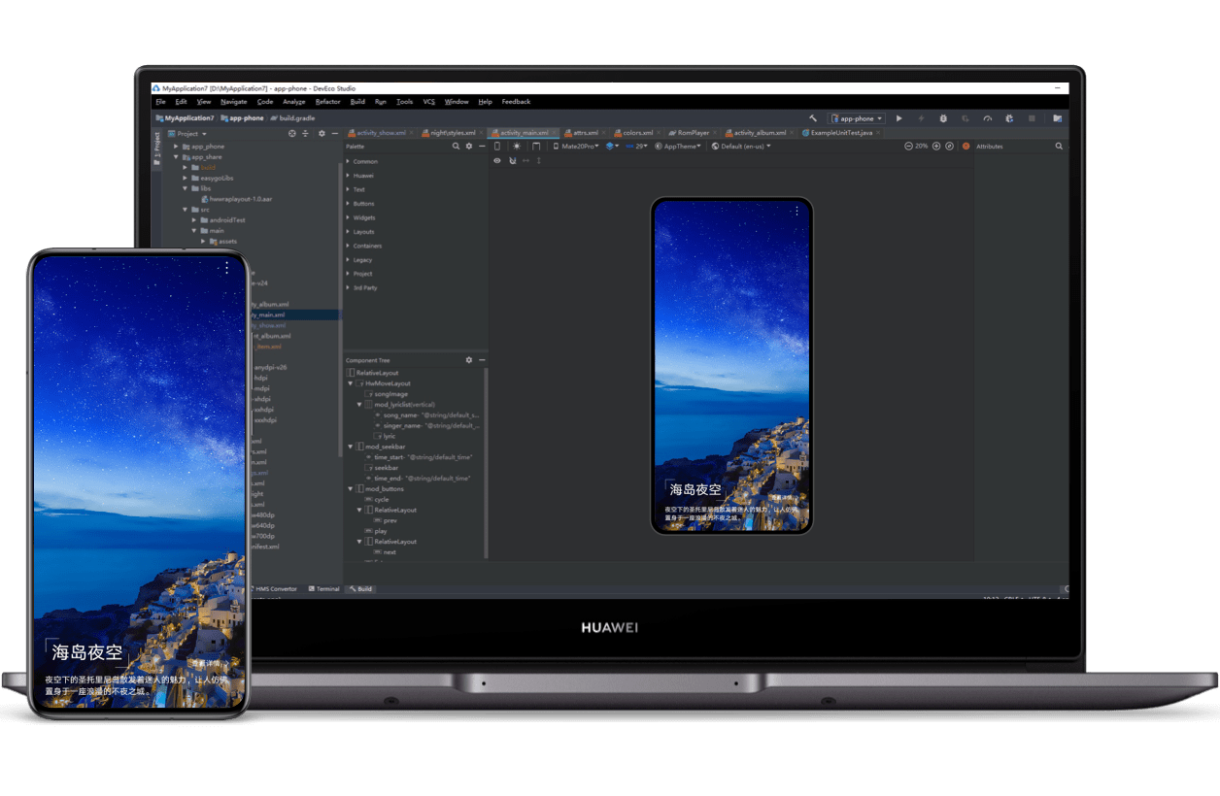Open the Refactor menu

pyautogui.click(x=327, y=102)
